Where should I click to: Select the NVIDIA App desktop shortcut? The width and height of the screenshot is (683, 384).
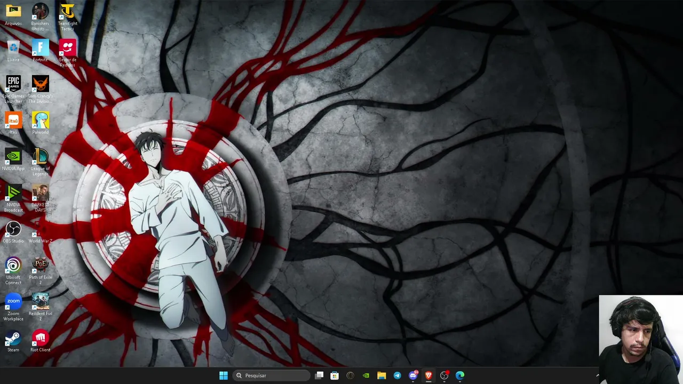(13, 160)
